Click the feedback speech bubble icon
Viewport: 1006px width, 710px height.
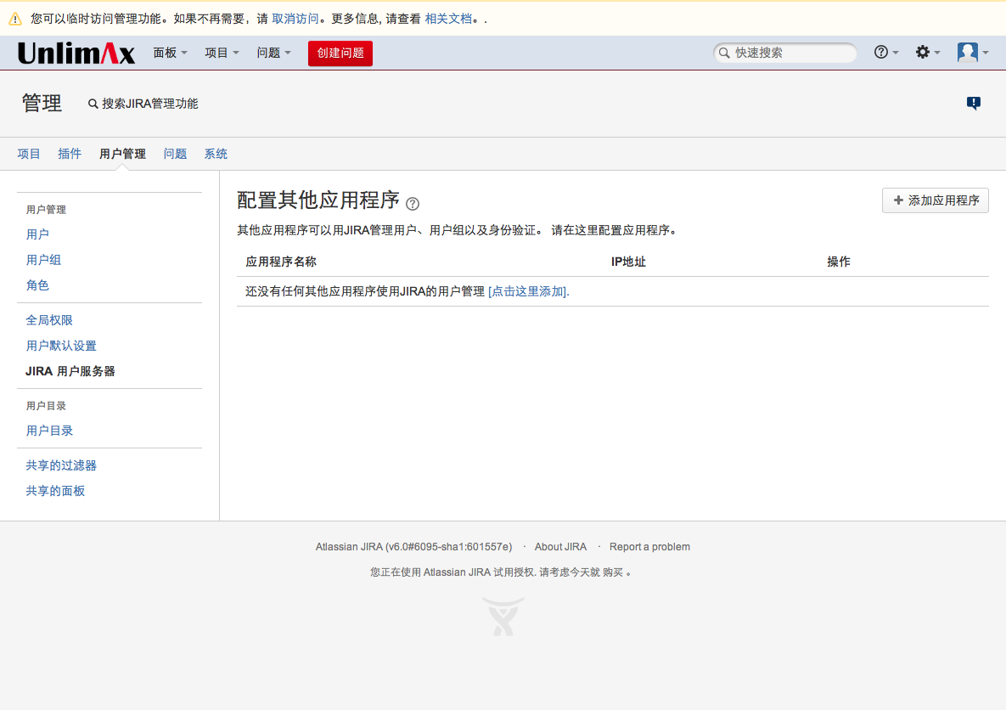pos(974,104)
